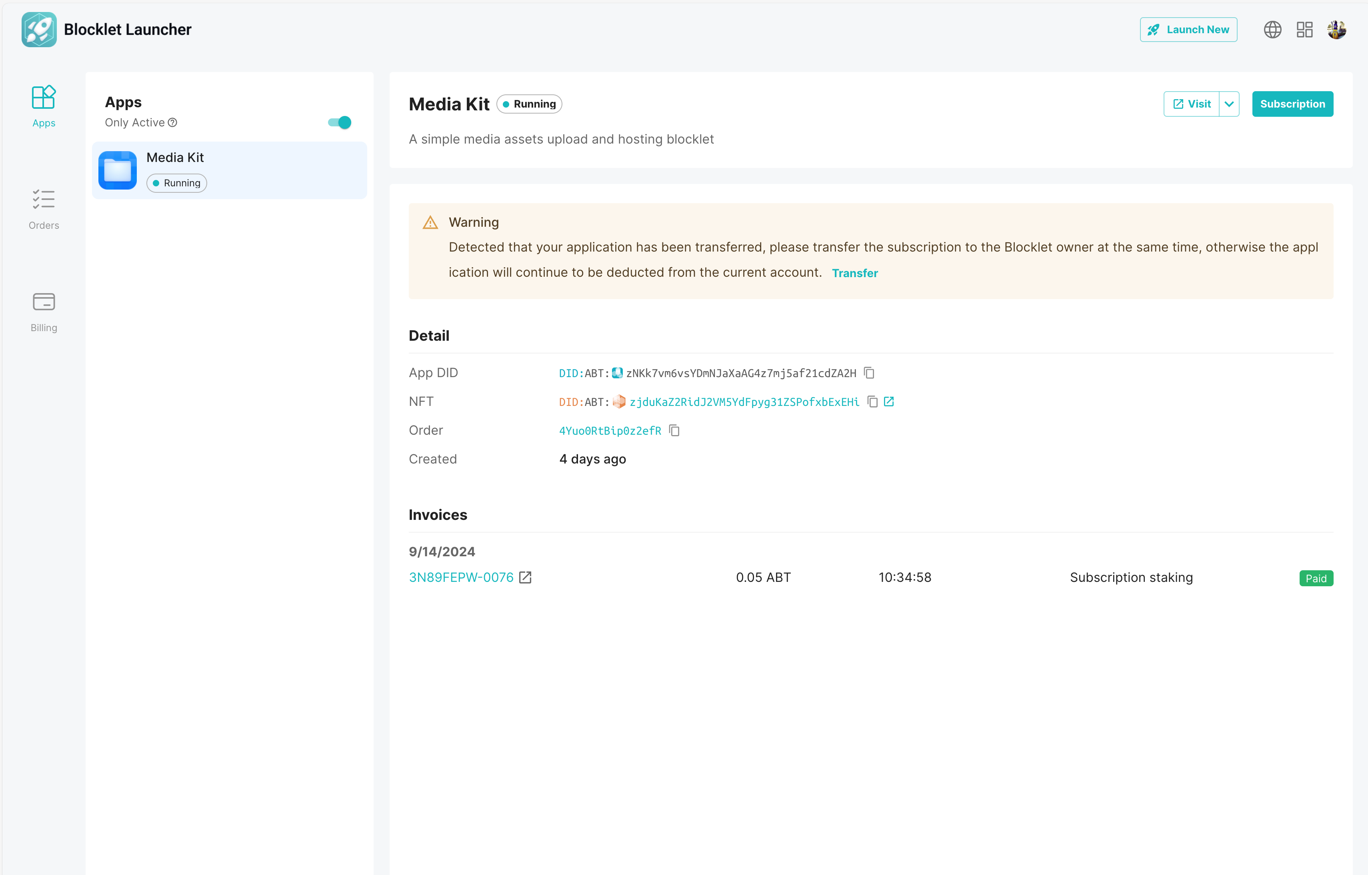This screenshot has height=875, width=1368.
Task: Select Media Kit in apps list
Action: (x=230, y=170)
